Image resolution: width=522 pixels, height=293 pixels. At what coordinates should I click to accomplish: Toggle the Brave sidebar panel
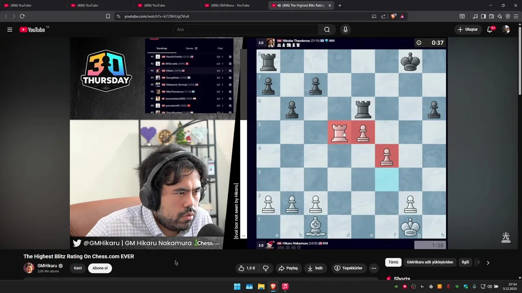[x=483, y=16]
